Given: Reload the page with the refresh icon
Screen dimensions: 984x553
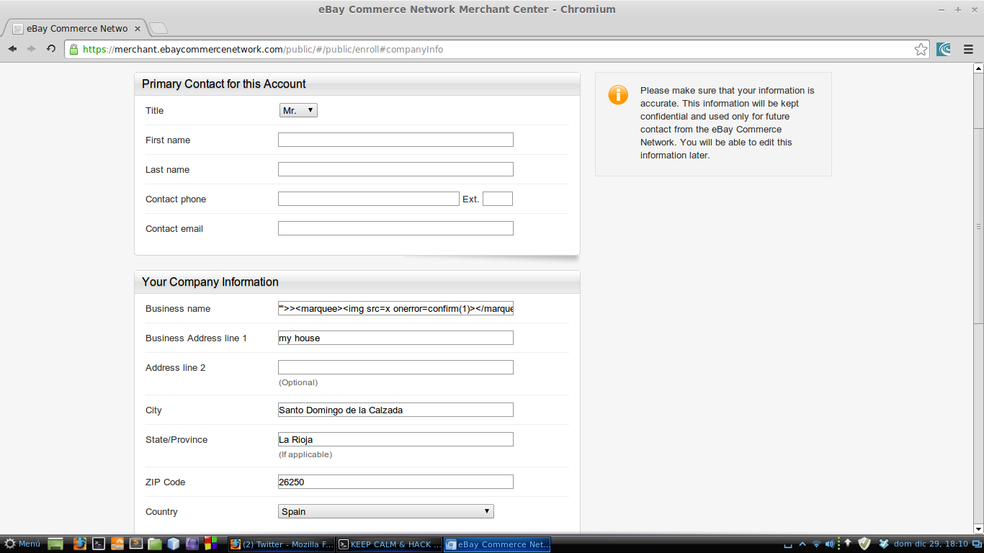Looking at the screenshot, I should coord(51,49).
